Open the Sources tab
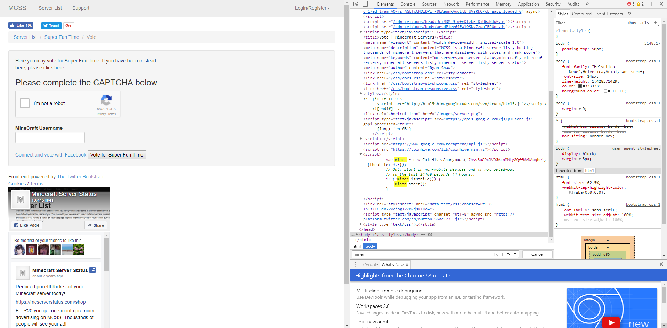 click(x=429, y=4)
